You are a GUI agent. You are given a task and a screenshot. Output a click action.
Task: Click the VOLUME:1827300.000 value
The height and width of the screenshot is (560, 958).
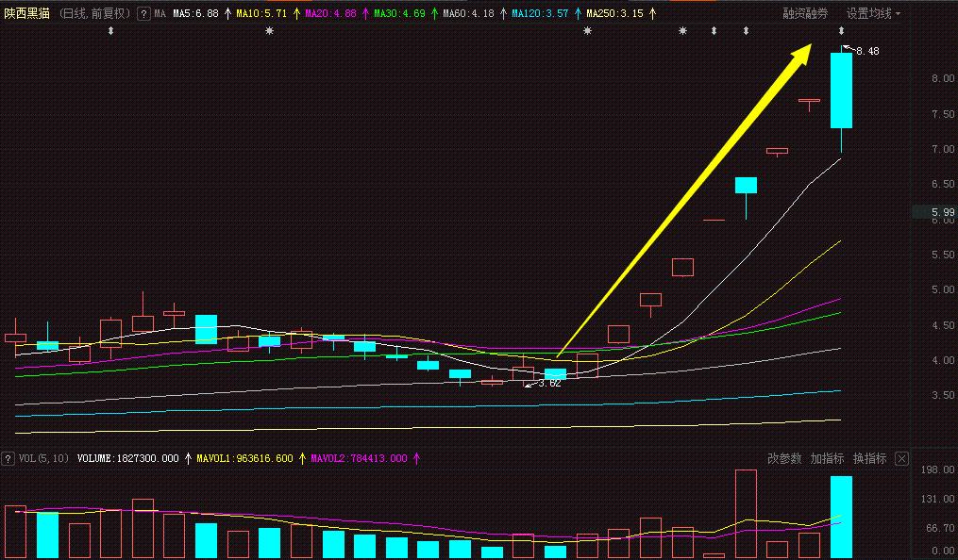[x=127, y=459]
